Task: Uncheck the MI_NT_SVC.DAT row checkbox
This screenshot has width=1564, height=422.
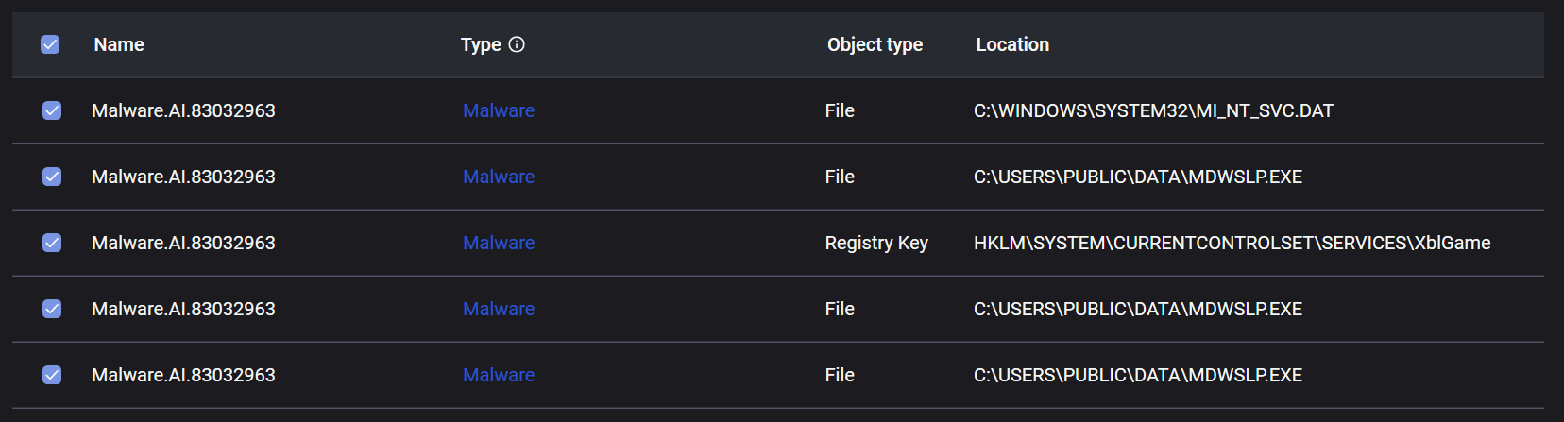Action: [52, 110]
